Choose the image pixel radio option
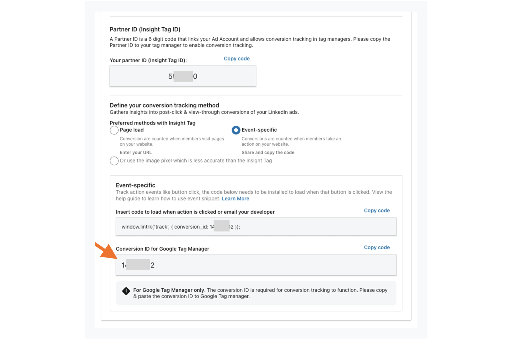Screen dimensions: 512x340 coord(114,161)
